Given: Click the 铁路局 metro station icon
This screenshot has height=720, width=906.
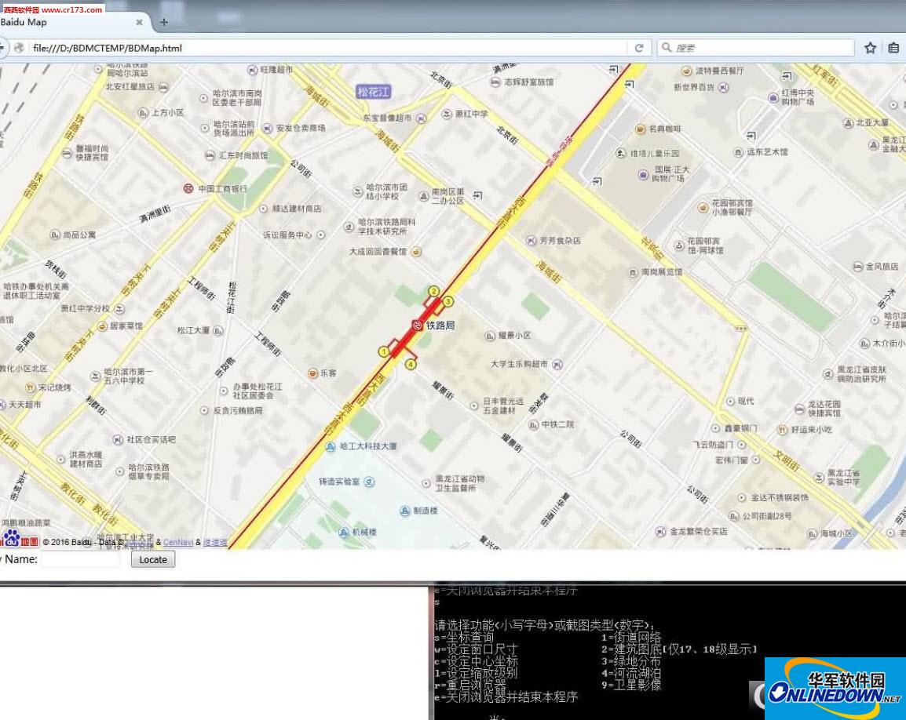Looking at the screenshot, I should pos(418,325).
